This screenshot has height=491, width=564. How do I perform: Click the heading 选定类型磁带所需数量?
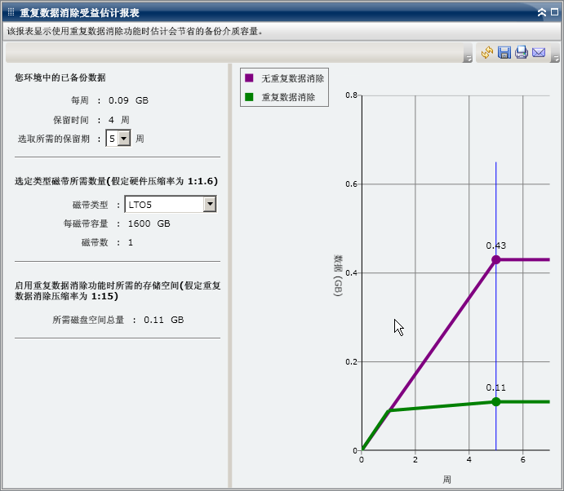click(116, 181)
